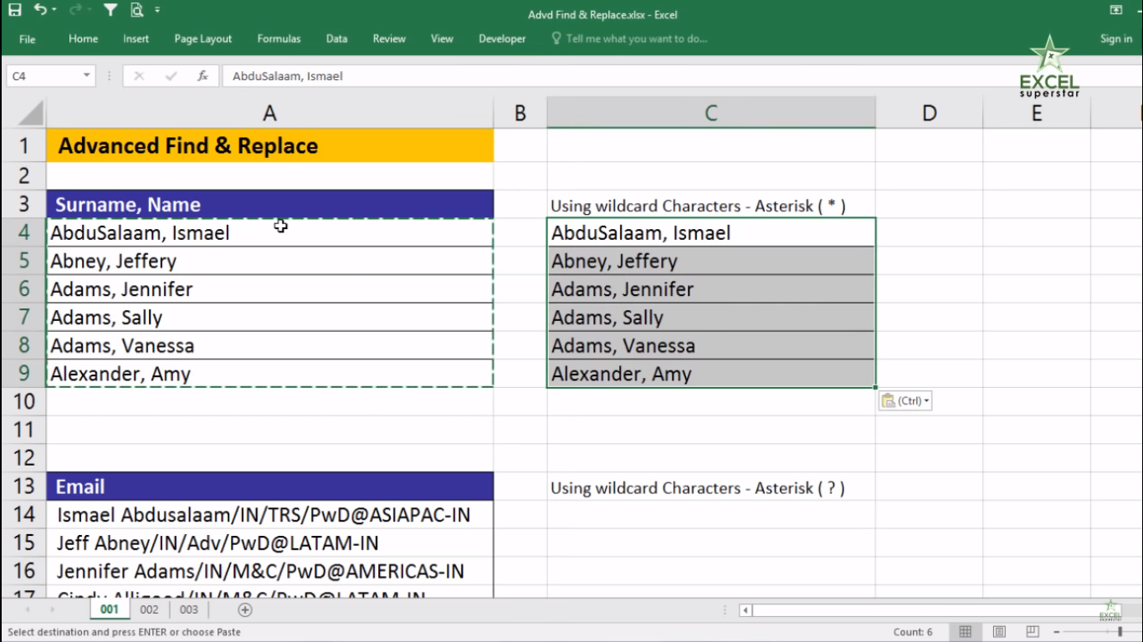Select the Ismael Abdusalaam email cell
The width and height of the screenshot is (1143, 642).
pyautogui.click(x=269, y=515)
